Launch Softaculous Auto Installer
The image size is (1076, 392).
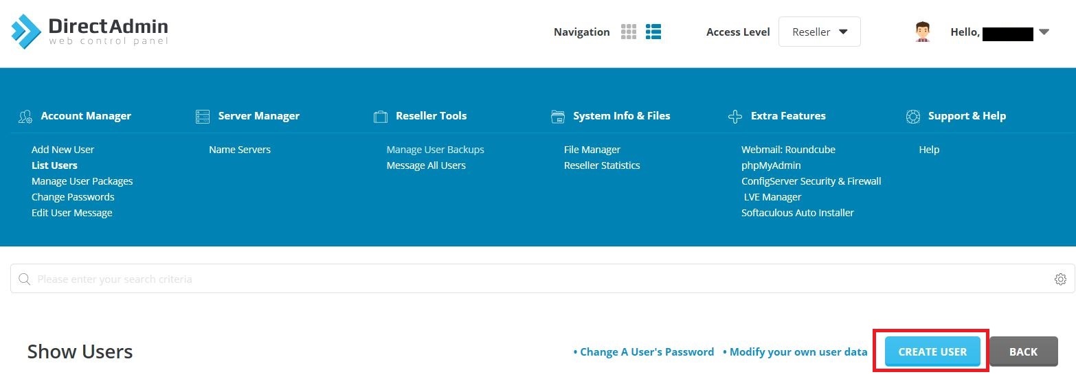tap(798, 213)
